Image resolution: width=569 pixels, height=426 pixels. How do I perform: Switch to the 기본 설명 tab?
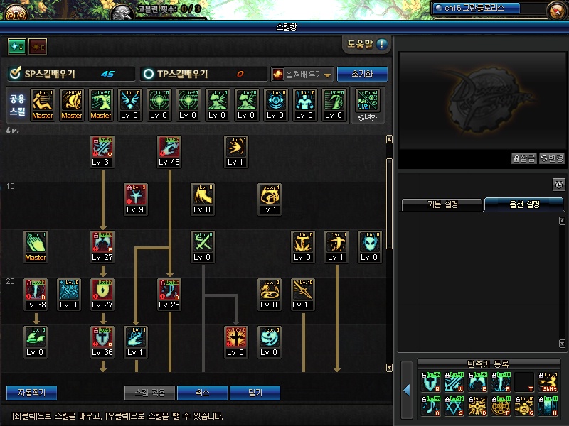click(442, 204)
